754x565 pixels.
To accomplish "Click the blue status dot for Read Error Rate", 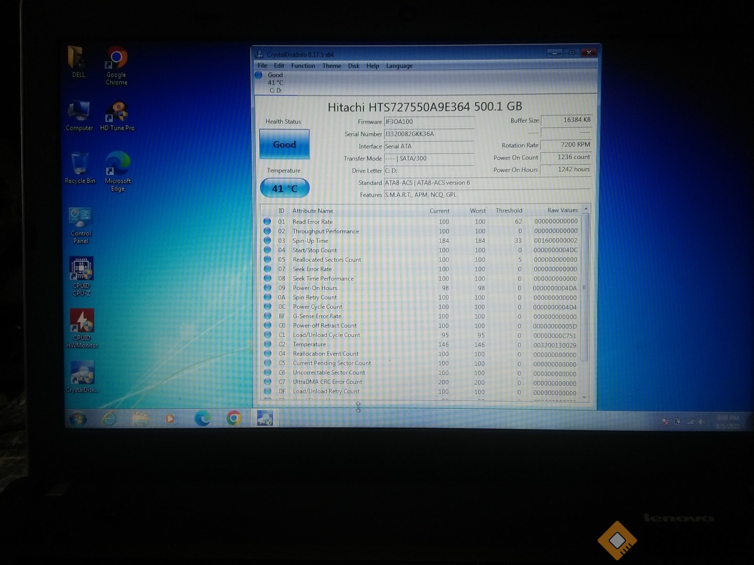I will pyautogui.click(x=267, y=221).
